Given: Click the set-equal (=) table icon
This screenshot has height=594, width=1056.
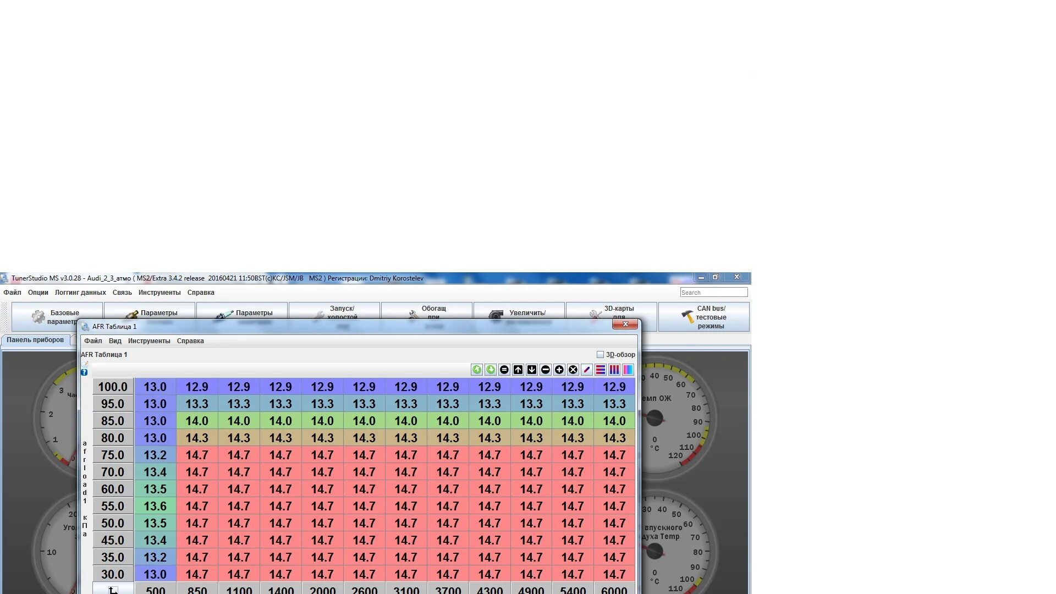Looking at the screenshot, I should point(504,370).
